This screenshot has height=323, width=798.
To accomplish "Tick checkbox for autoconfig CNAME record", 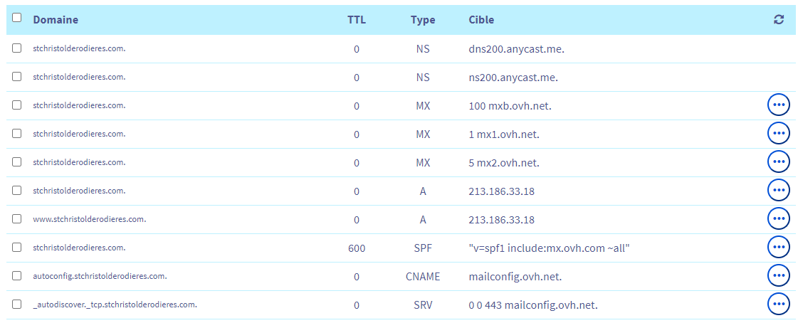I will pos(17,275).
